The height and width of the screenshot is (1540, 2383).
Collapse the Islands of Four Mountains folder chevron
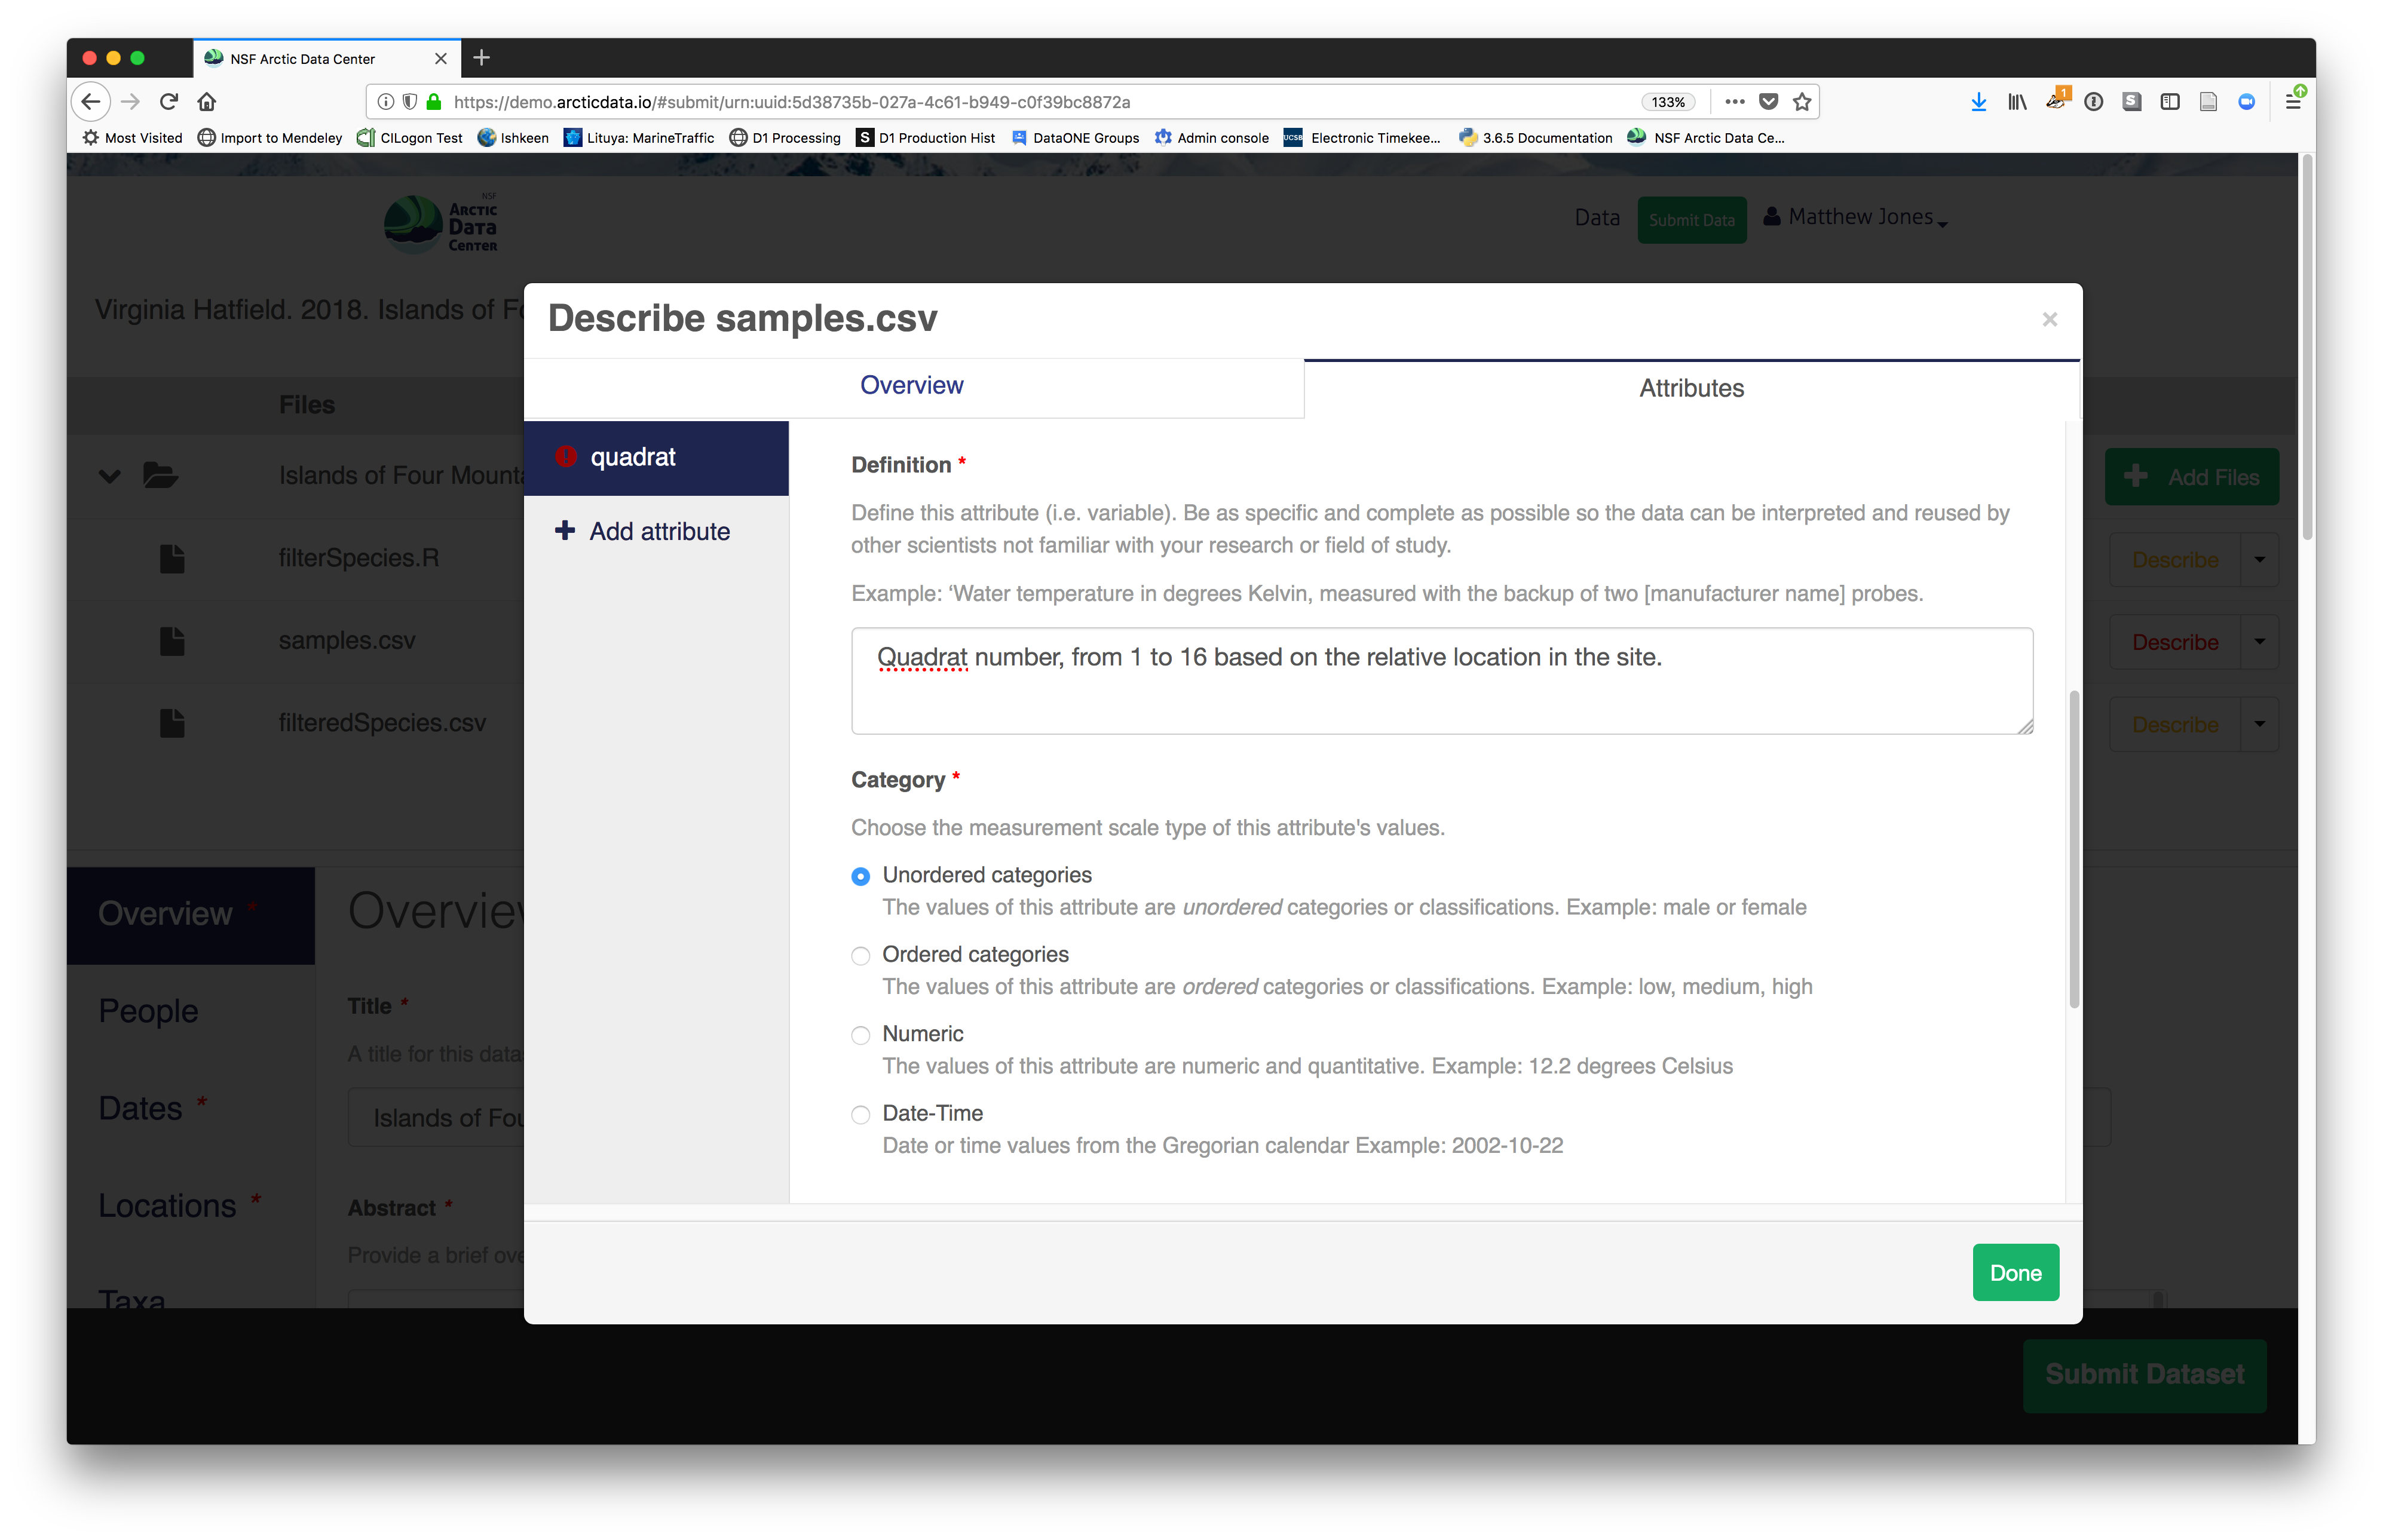tap(110, 476)
